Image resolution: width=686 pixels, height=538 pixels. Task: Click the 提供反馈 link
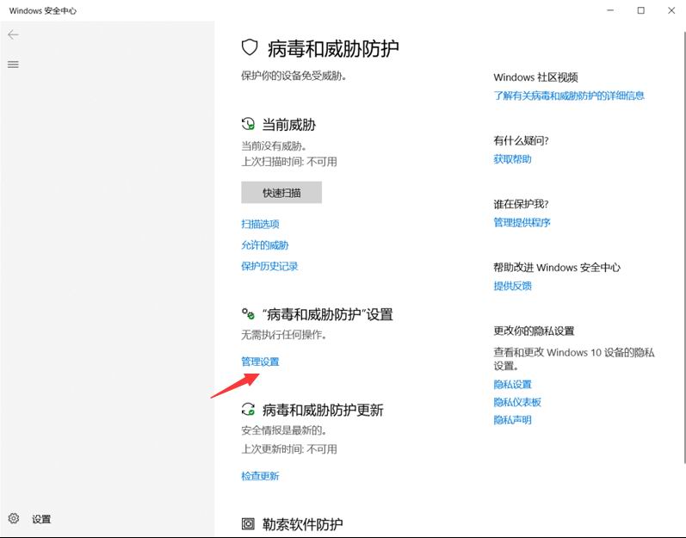pos(512,286)
